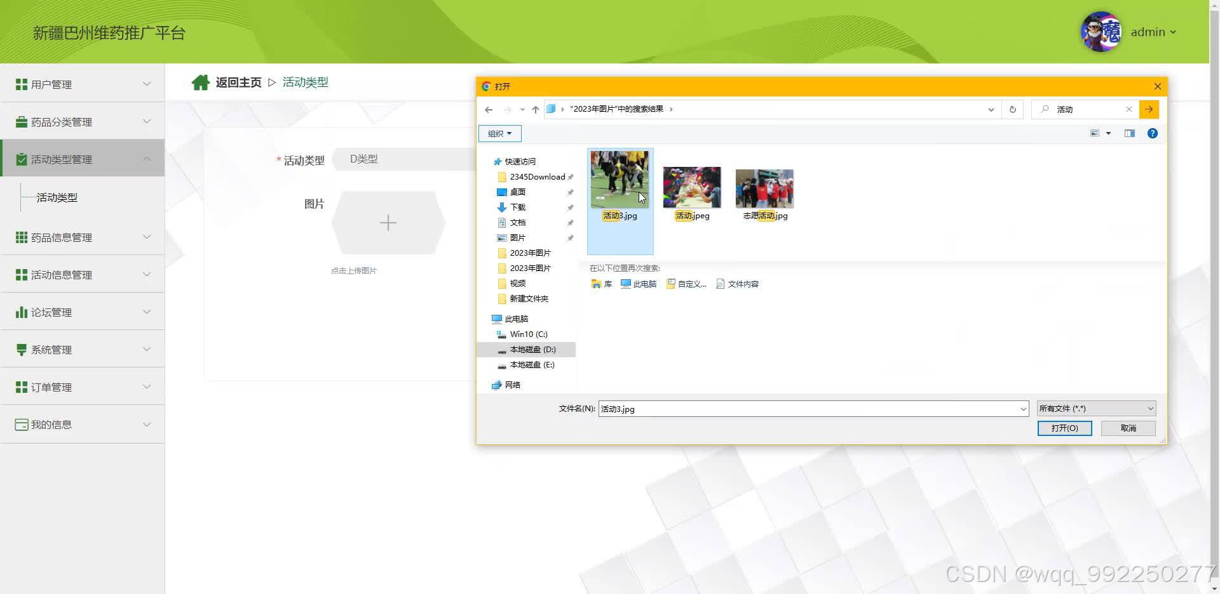Open the 组织 dropdown menu
This screenshot has width=1220, height=594.
point(499,133)
